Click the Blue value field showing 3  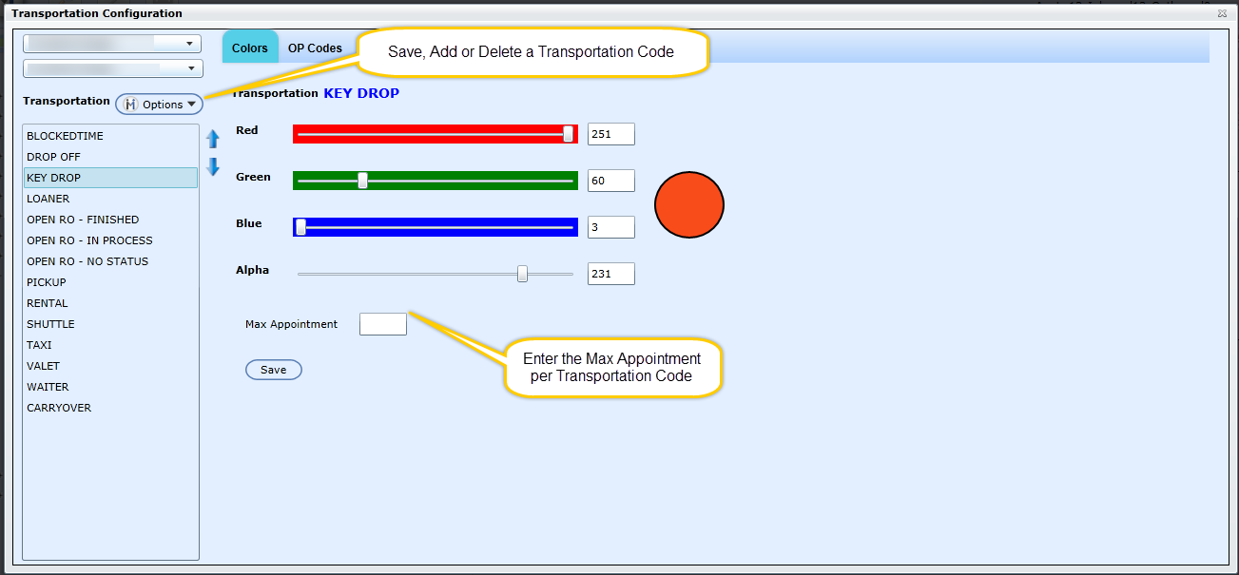[610, 227]
